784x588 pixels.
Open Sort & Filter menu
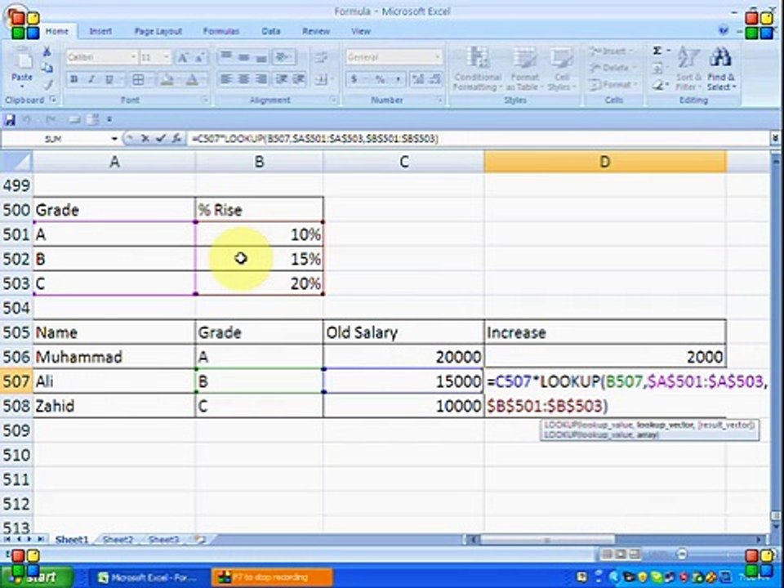point(688,69)
